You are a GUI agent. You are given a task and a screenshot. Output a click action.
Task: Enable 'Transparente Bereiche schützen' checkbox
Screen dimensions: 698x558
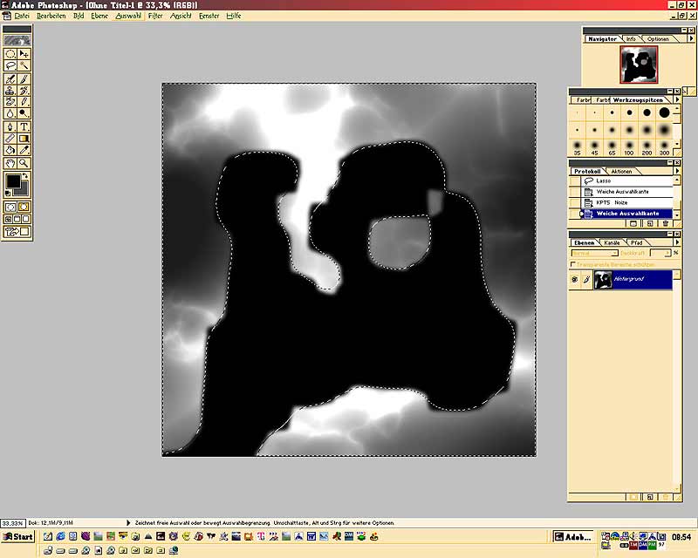click(573, 264)
